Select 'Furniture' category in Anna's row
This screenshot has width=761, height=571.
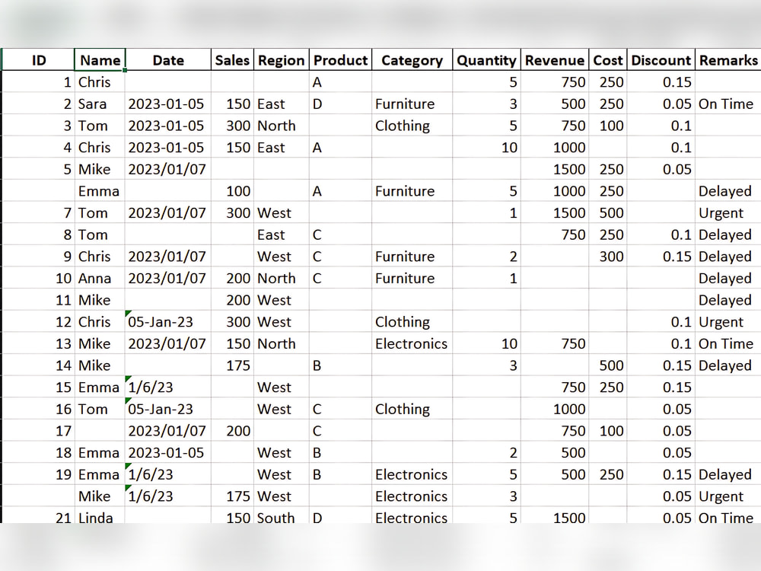click(x=412, y=278)
